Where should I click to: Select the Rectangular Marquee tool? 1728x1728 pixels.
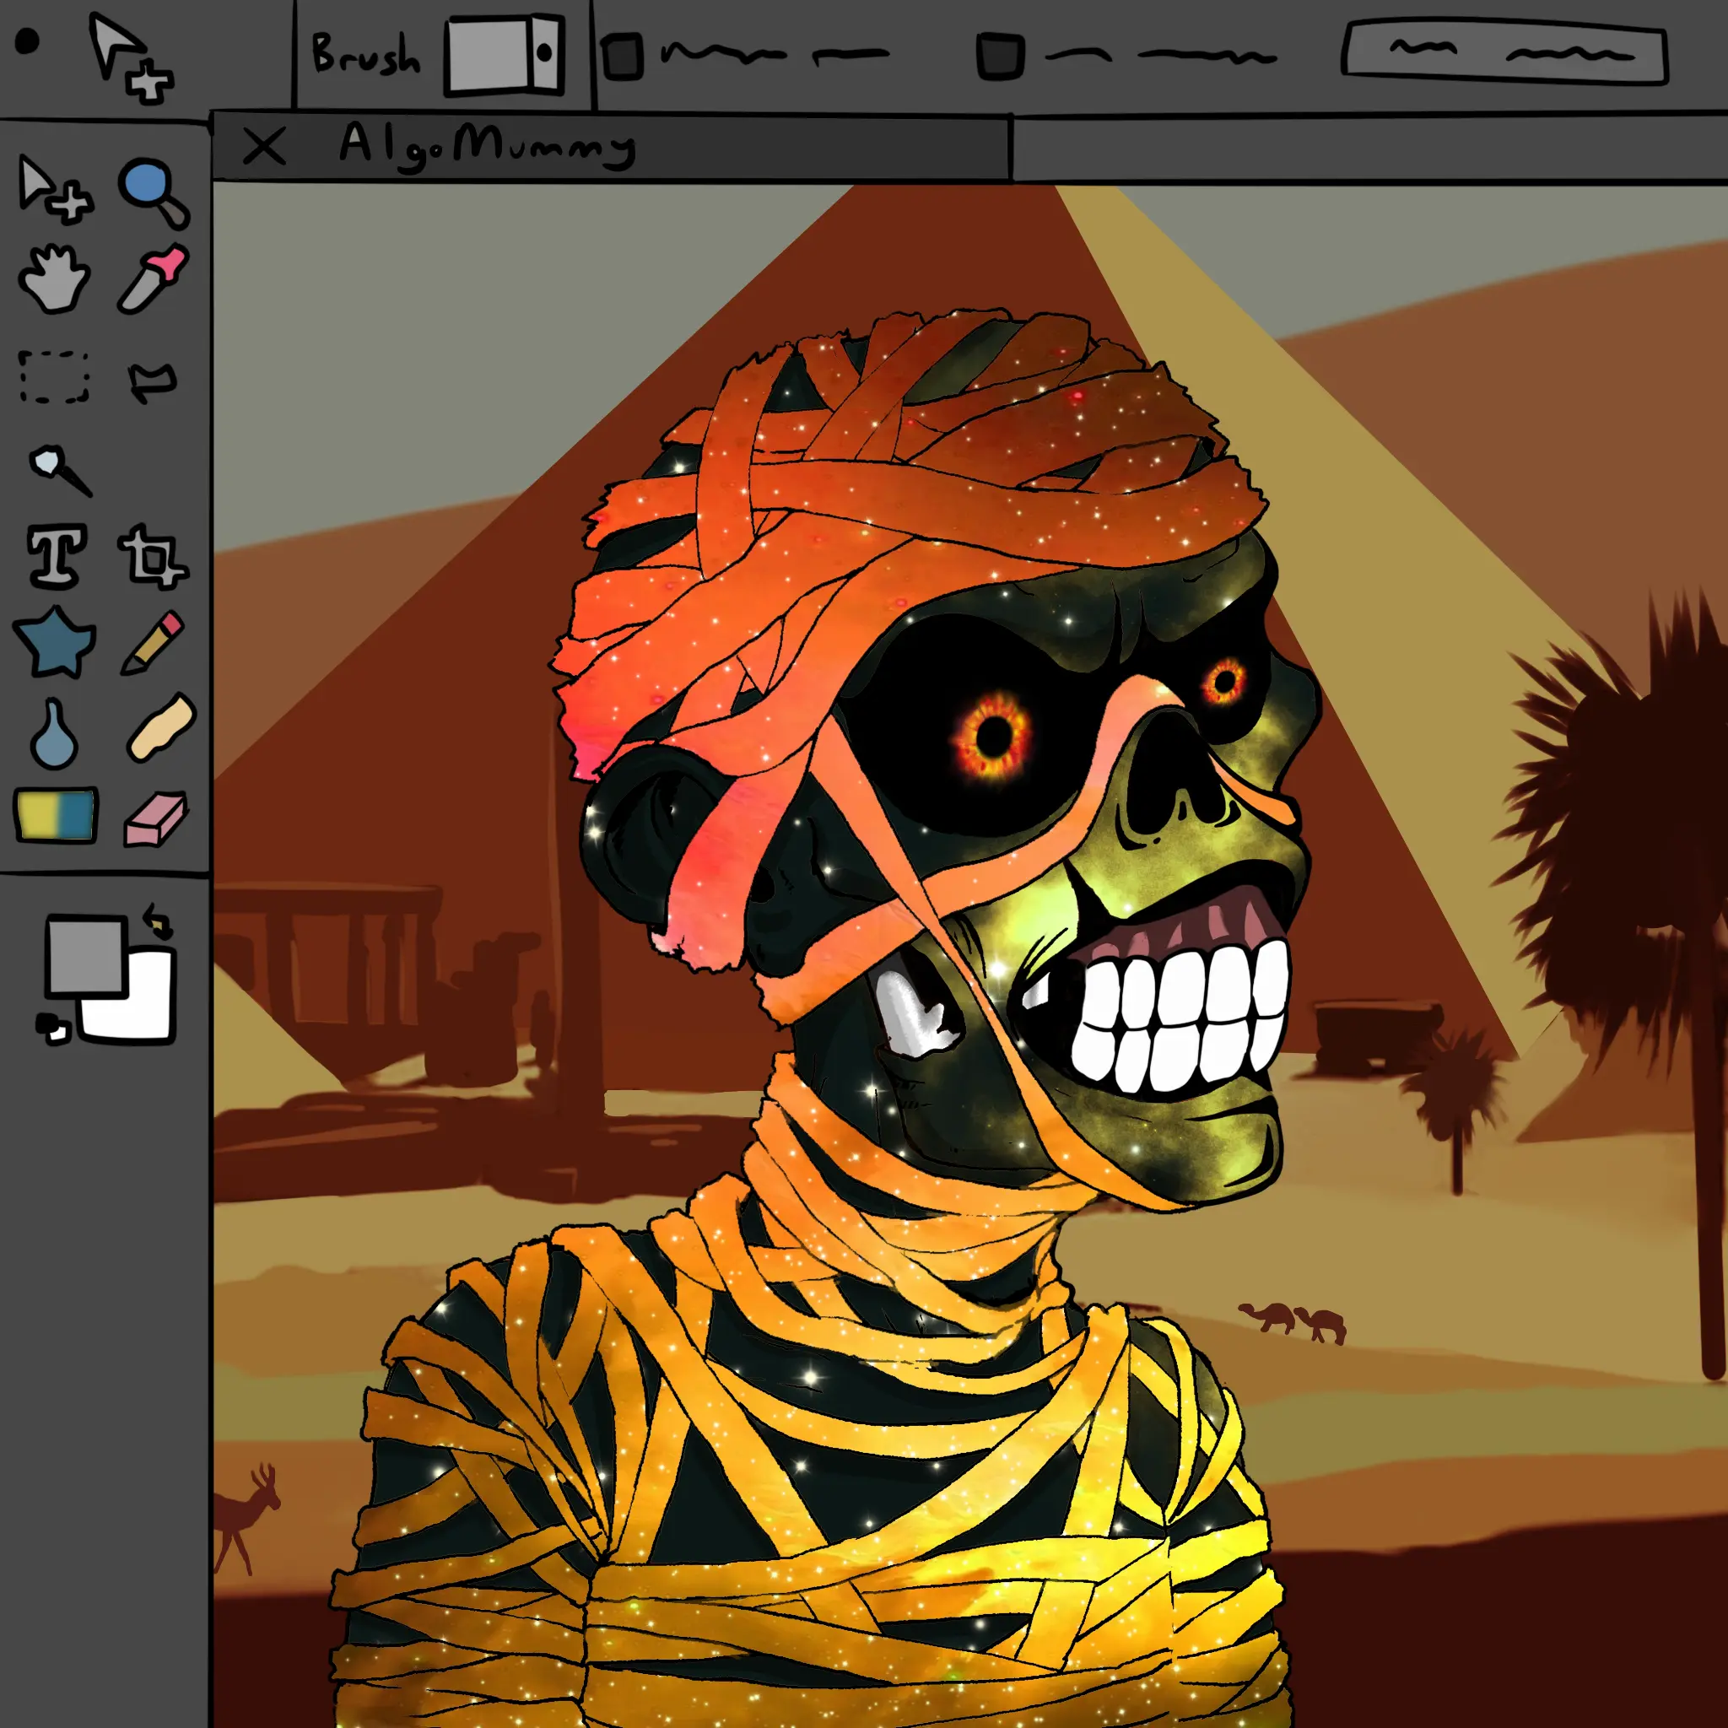coord(55,376)
